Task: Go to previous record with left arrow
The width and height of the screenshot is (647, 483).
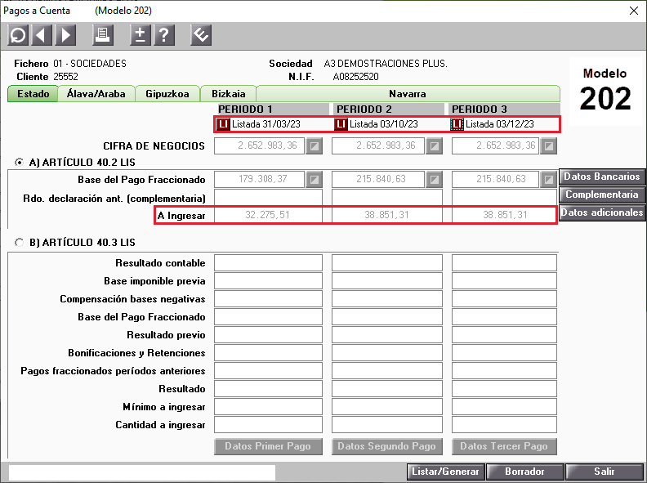Action: coord(42,35)
